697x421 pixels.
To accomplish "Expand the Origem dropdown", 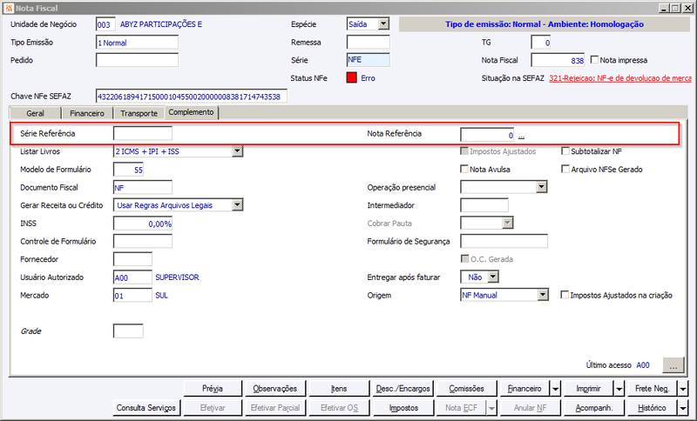I will pyautogui.click(x=543, y=295).
